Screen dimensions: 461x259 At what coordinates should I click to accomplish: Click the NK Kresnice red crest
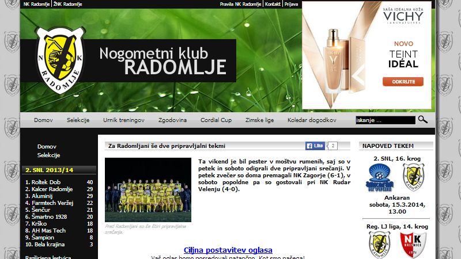(413, 245)
